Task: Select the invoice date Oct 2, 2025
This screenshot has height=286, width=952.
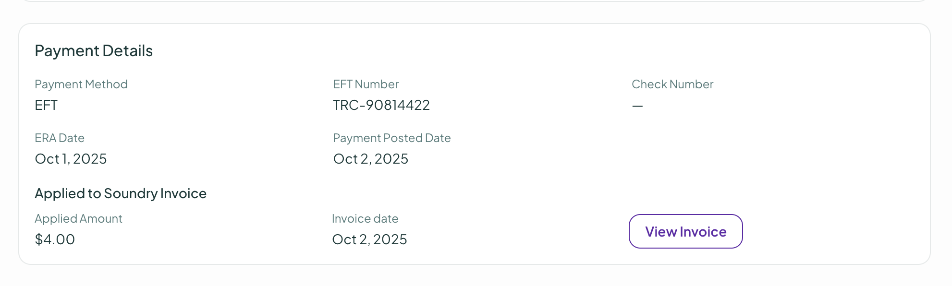Action: [x=370, y=239]
